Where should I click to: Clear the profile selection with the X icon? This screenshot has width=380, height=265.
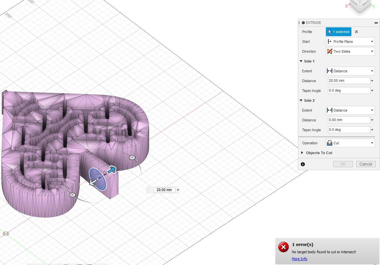[356, 32]
